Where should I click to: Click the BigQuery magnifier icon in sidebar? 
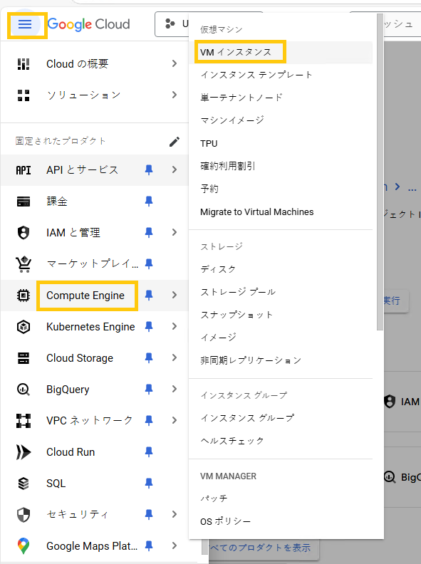tap(24, 390)
